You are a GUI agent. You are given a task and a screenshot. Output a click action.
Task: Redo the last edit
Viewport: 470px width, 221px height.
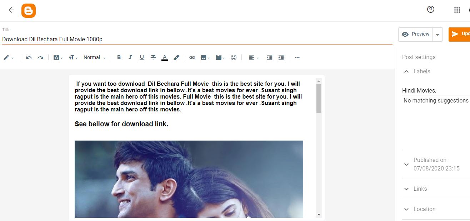[40, 57]
